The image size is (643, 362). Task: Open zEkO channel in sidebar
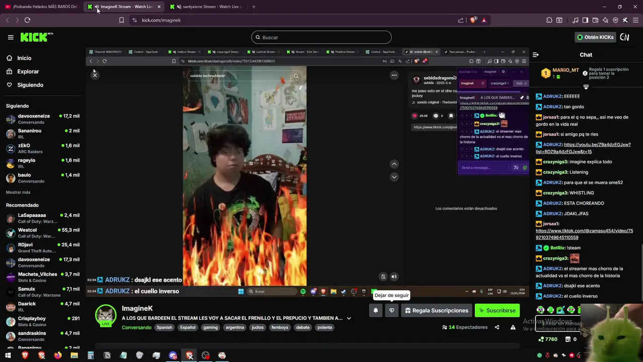pos(43,148)
